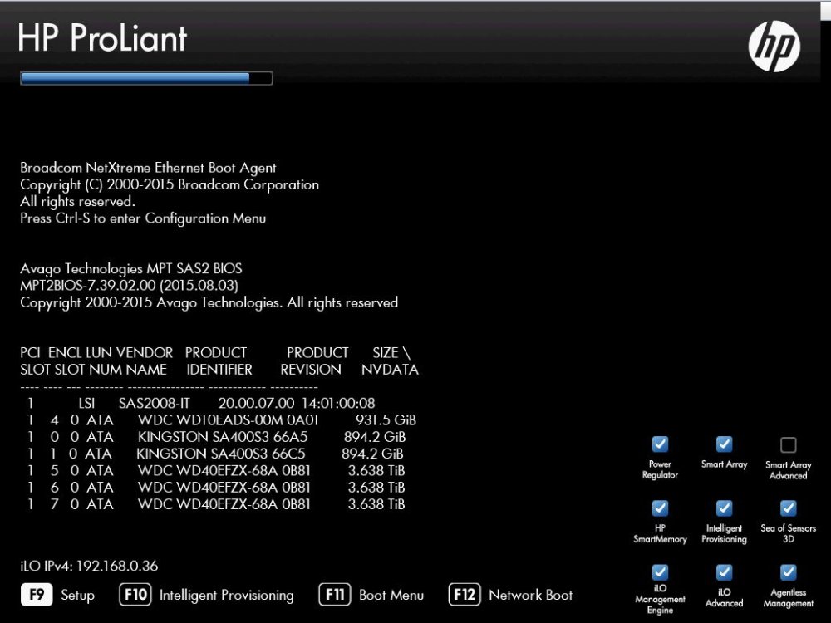Toggle the iLO Advanced checkbox
The height and width of the screenshot is (623, 831).
click(724, 572)
